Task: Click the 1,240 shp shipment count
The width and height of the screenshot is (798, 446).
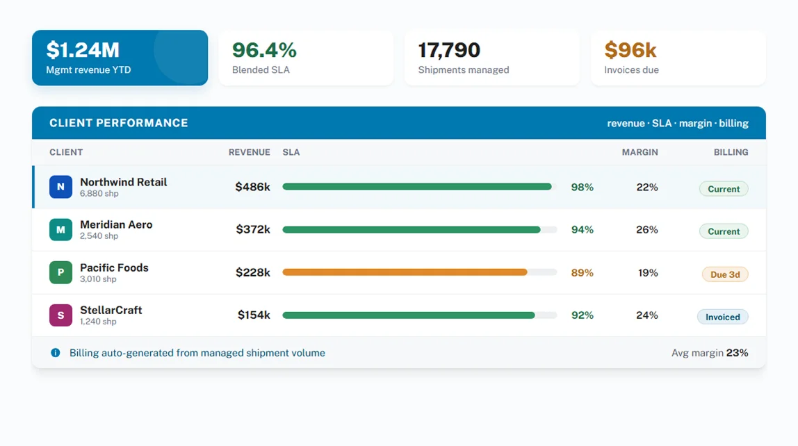Action: pyautogui.click(x=98, y=322)
